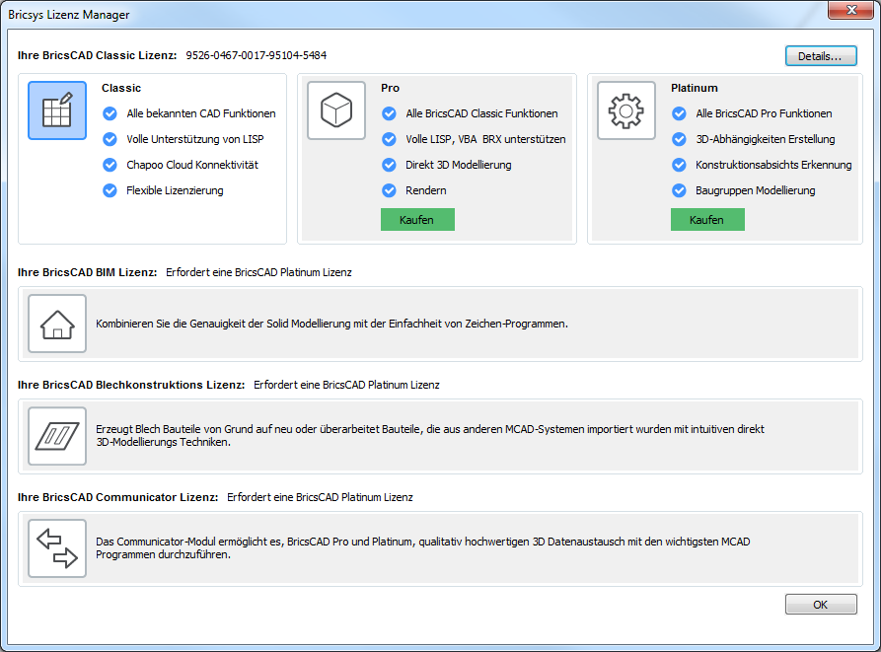Click checkmark beside 'Chapoo Cloud Konnektivität'
The image size is (881, 652).
[110, 165]
